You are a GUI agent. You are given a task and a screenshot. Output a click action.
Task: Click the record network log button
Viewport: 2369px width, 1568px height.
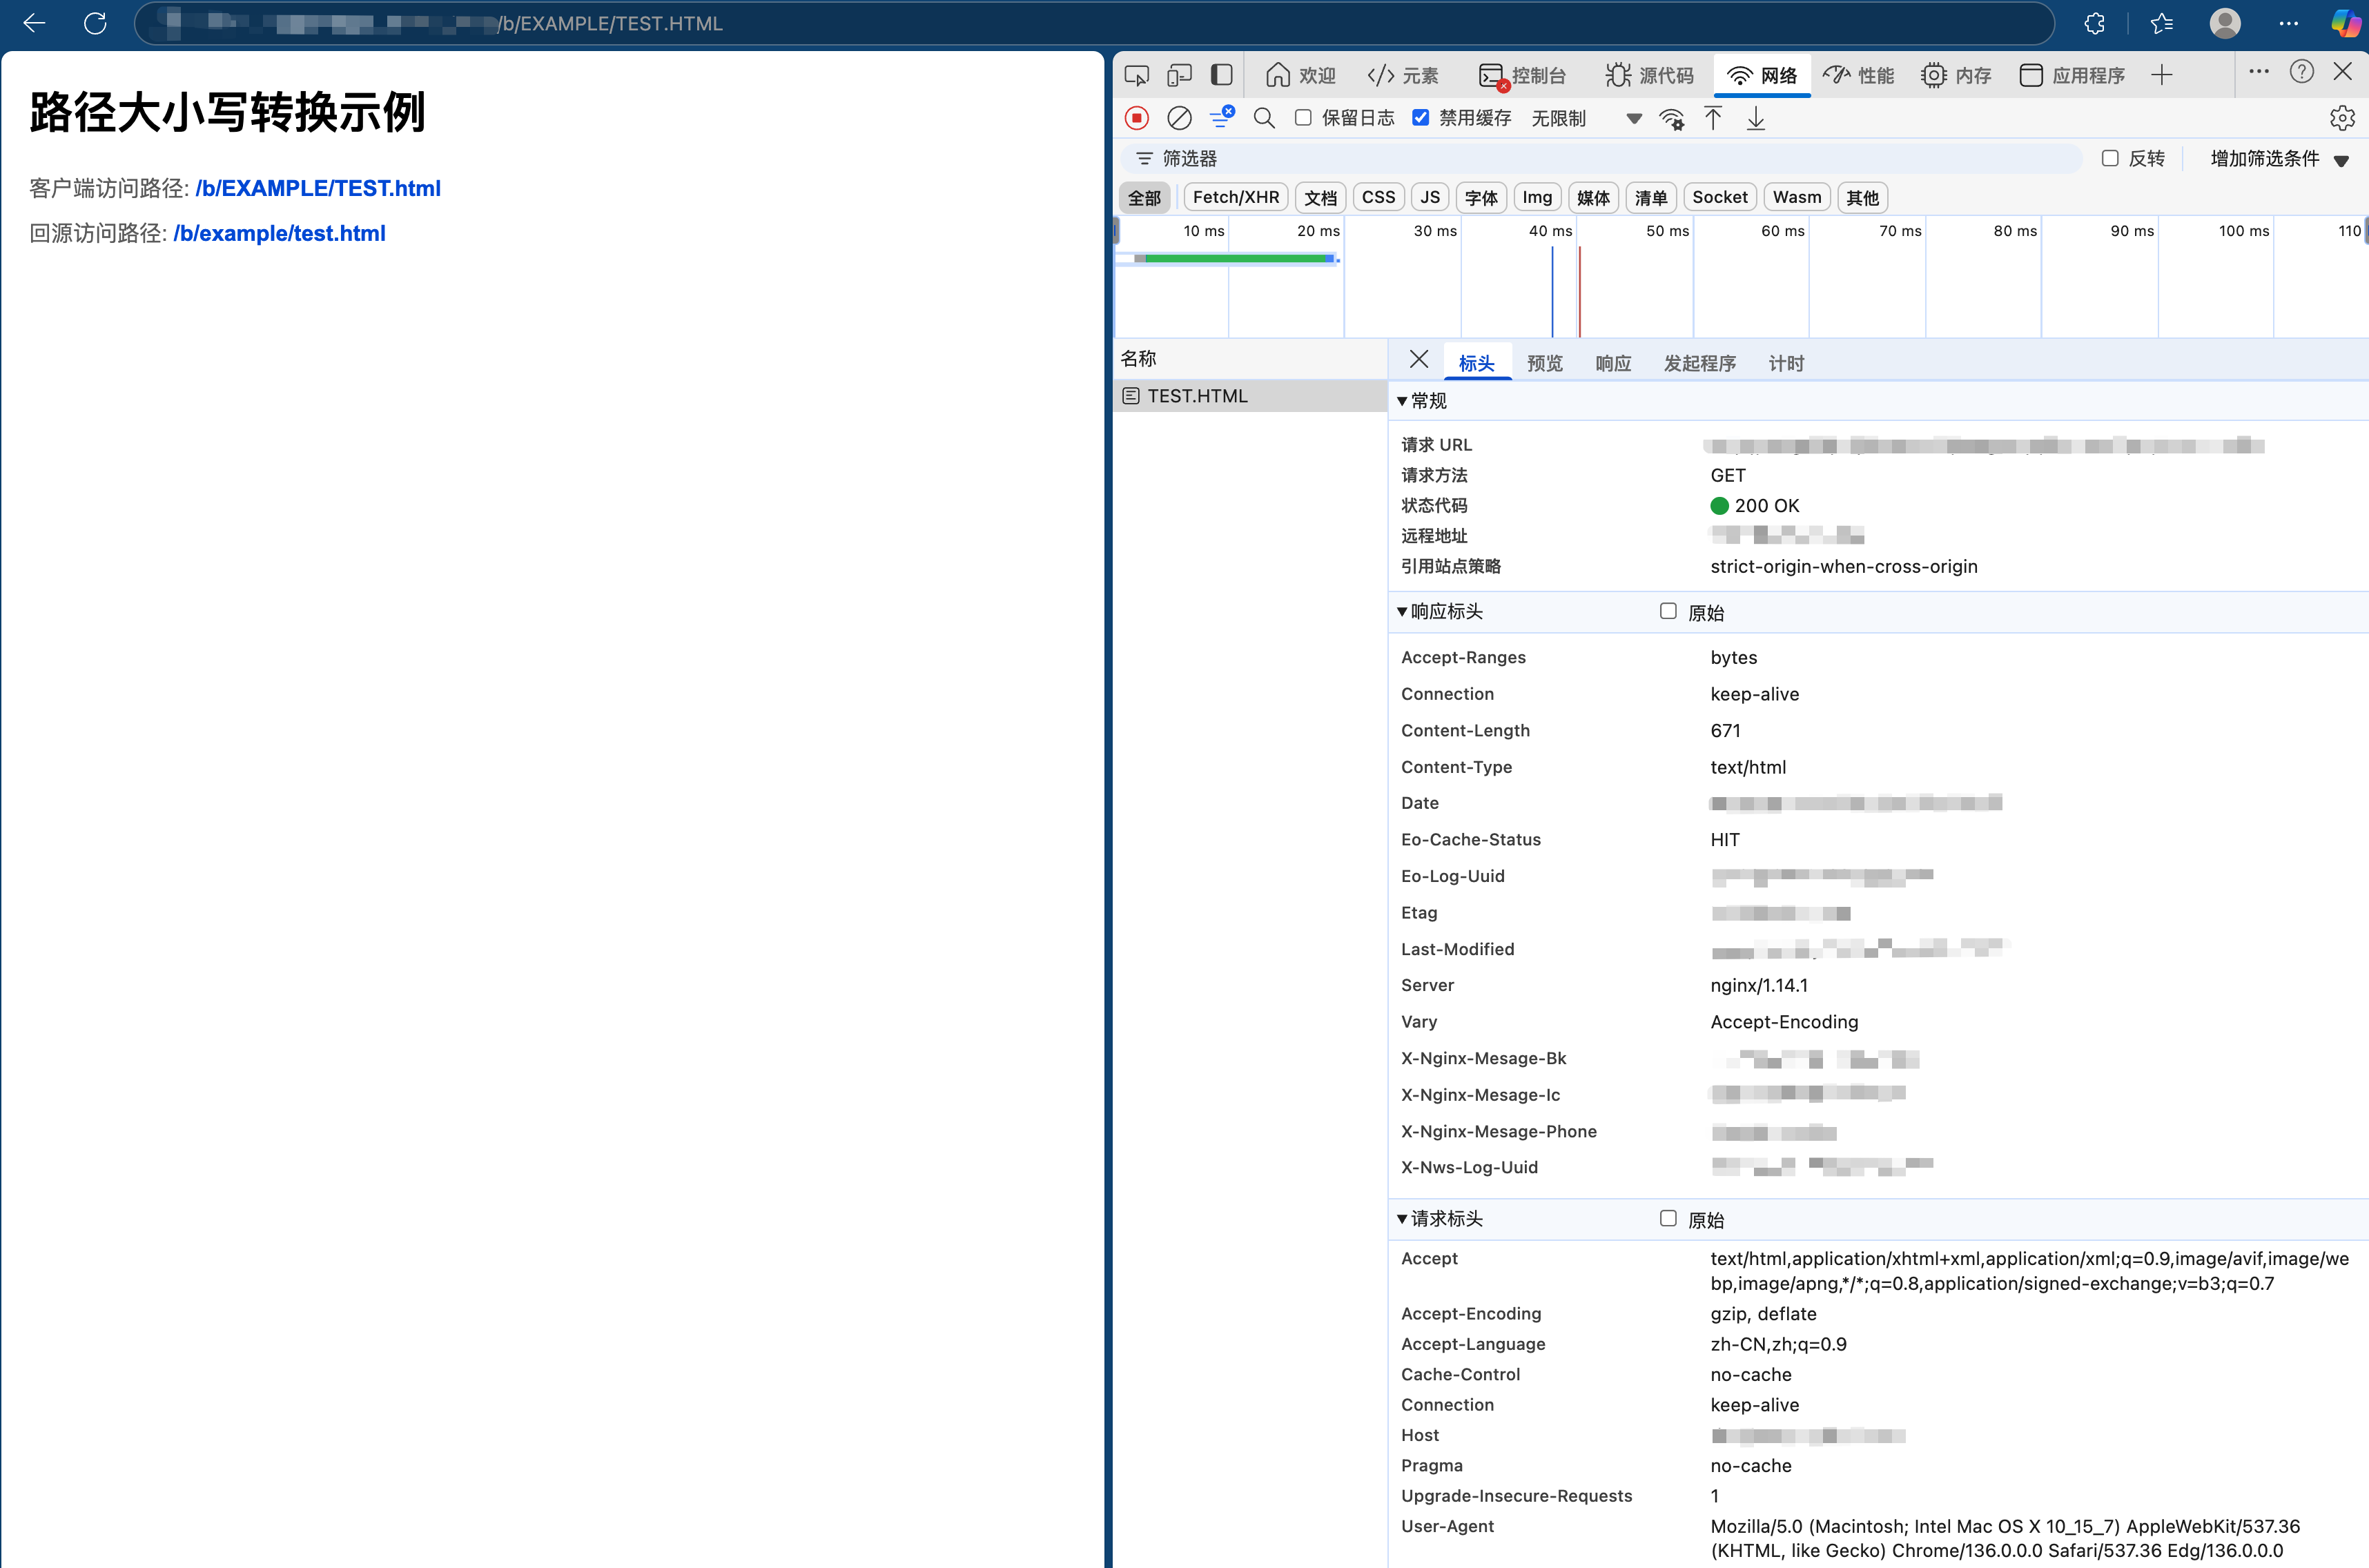(x=1136, y=118)
